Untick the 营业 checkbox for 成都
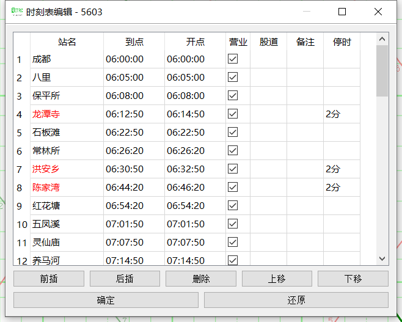The height and width of the screenshot is (322, 402). pyautogui.click(x=233, y=59)
